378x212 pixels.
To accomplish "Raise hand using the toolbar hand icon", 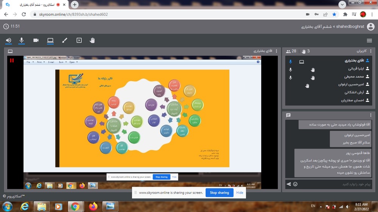I will [92, 40].
